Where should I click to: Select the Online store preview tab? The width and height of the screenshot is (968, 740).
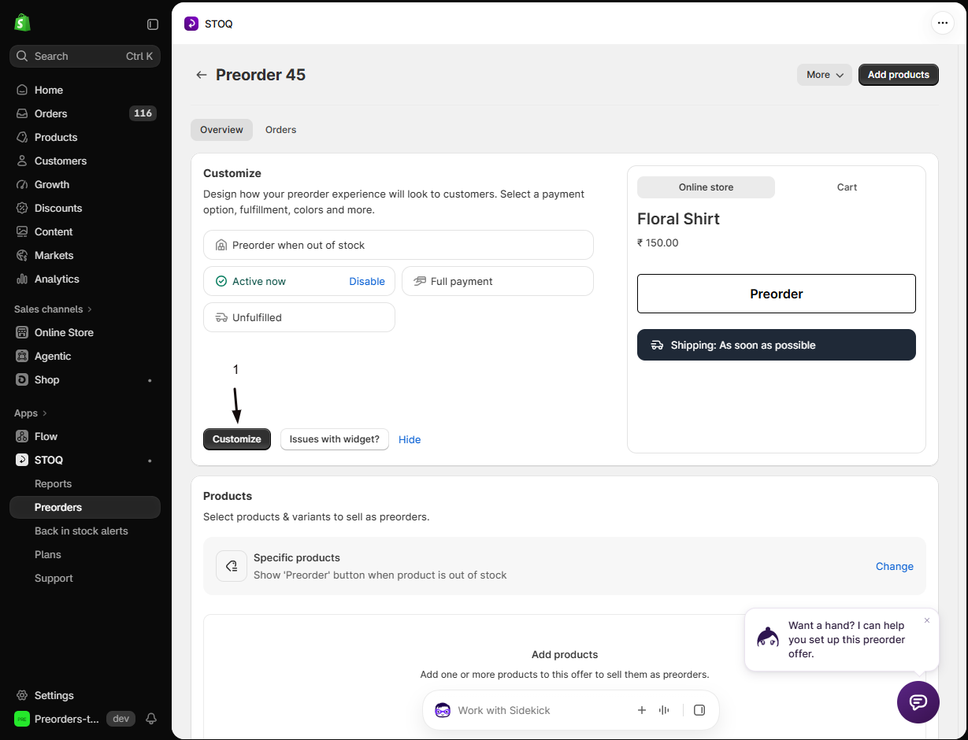(706, 187)
